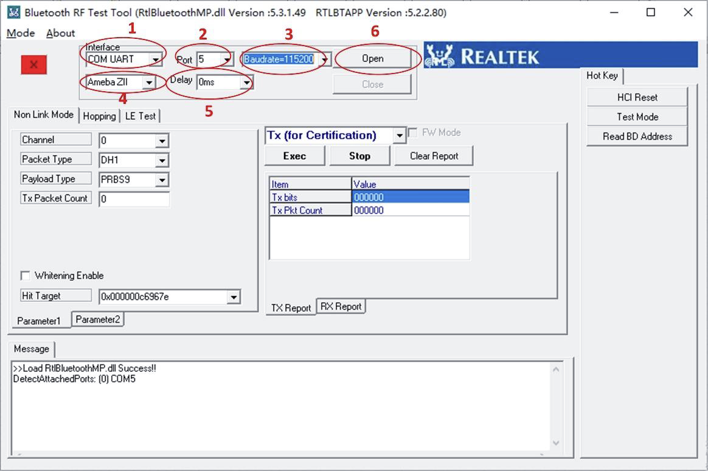Expand the Tx (for Certification) mode dropdown
This screenshot has width=708, height=471.
point(399,136)
